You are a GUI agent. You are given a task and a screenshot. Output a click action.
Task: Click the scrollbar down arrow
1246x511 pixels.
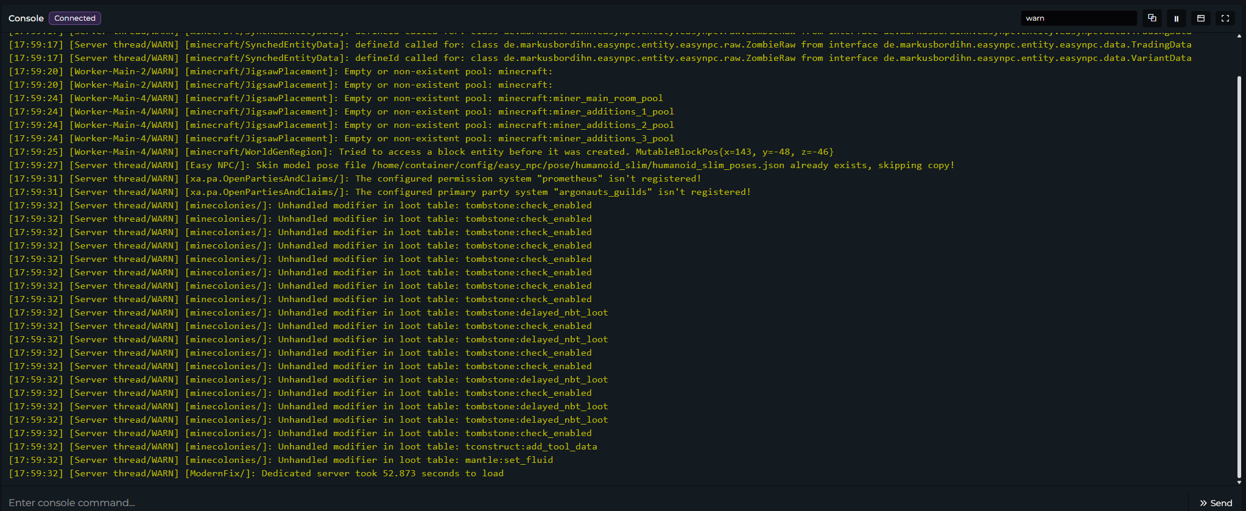click(x=1239, y=482)
